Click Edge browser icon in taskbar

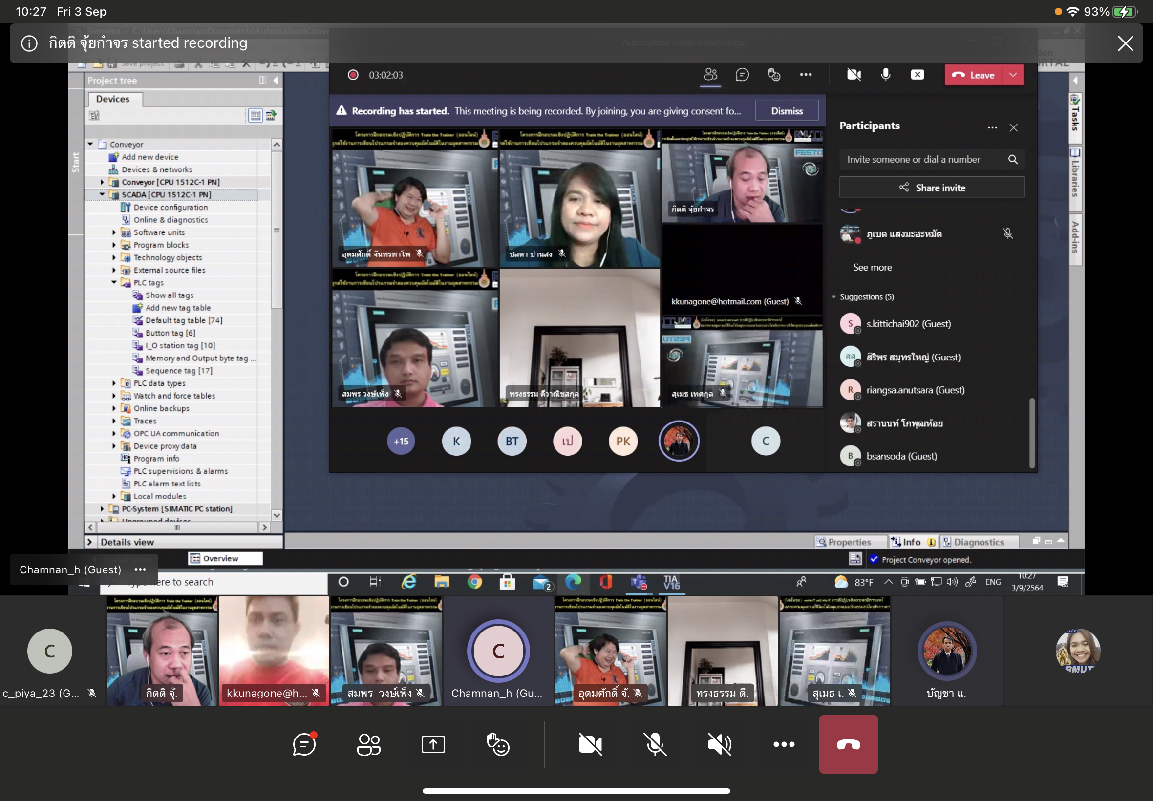click(x=573, y=582)
